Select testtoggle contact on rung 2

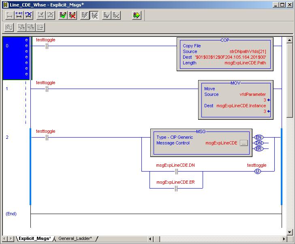tap(47, 138)
